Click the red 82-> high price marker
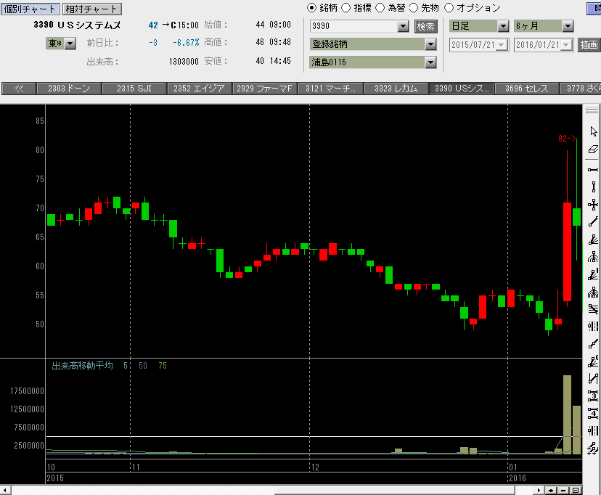The width and height of the screenshot is (601, 495). (567, 139)
